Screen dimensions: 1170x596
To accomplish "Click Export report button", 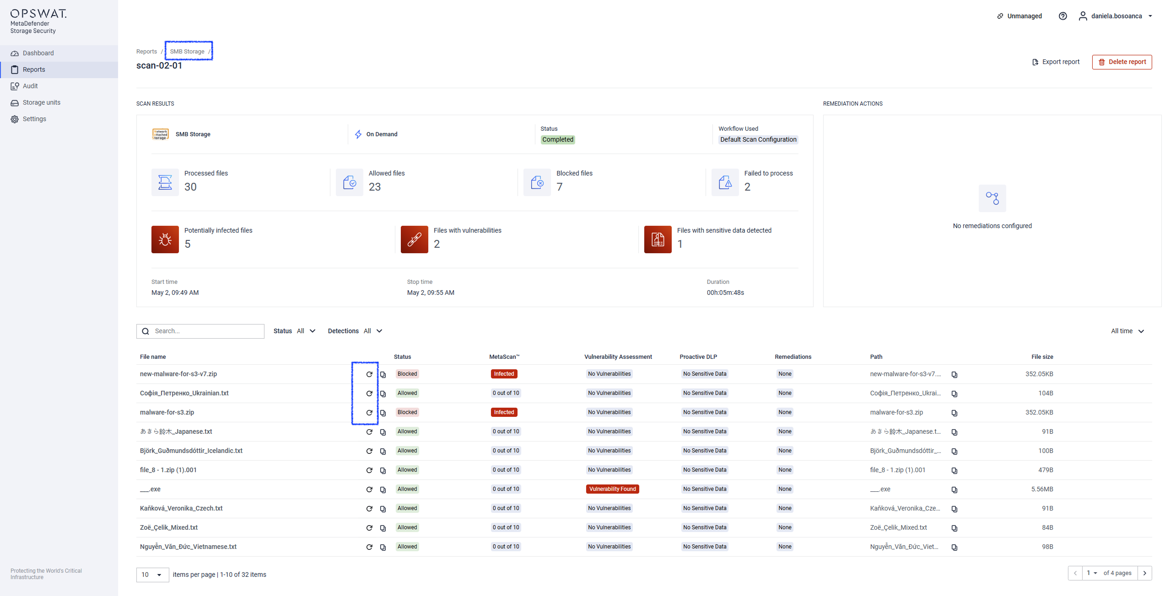I will (1056, 62).
